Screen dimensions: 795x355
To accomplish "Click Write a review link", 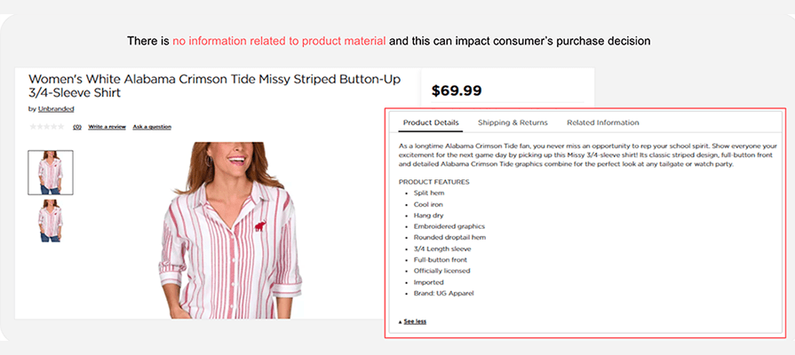I will 107,127.
